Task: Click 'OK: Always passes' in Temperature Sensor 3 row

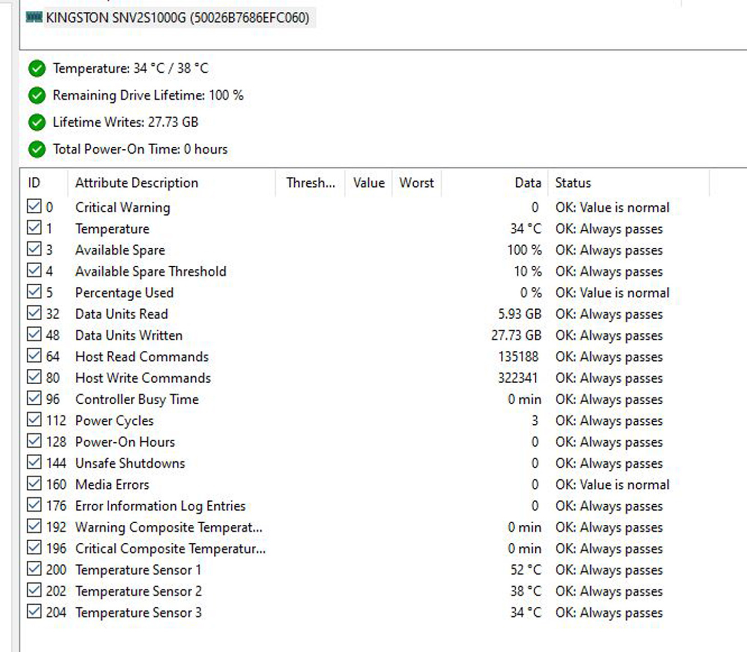Action: 609,613
